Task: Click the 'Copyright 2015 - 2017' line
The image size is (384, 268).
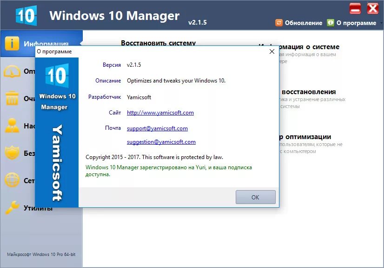Action: tap(154, 157)
